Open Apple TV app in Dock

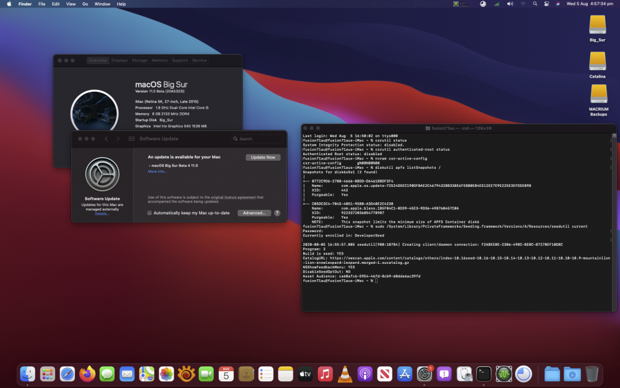[305, 374]
